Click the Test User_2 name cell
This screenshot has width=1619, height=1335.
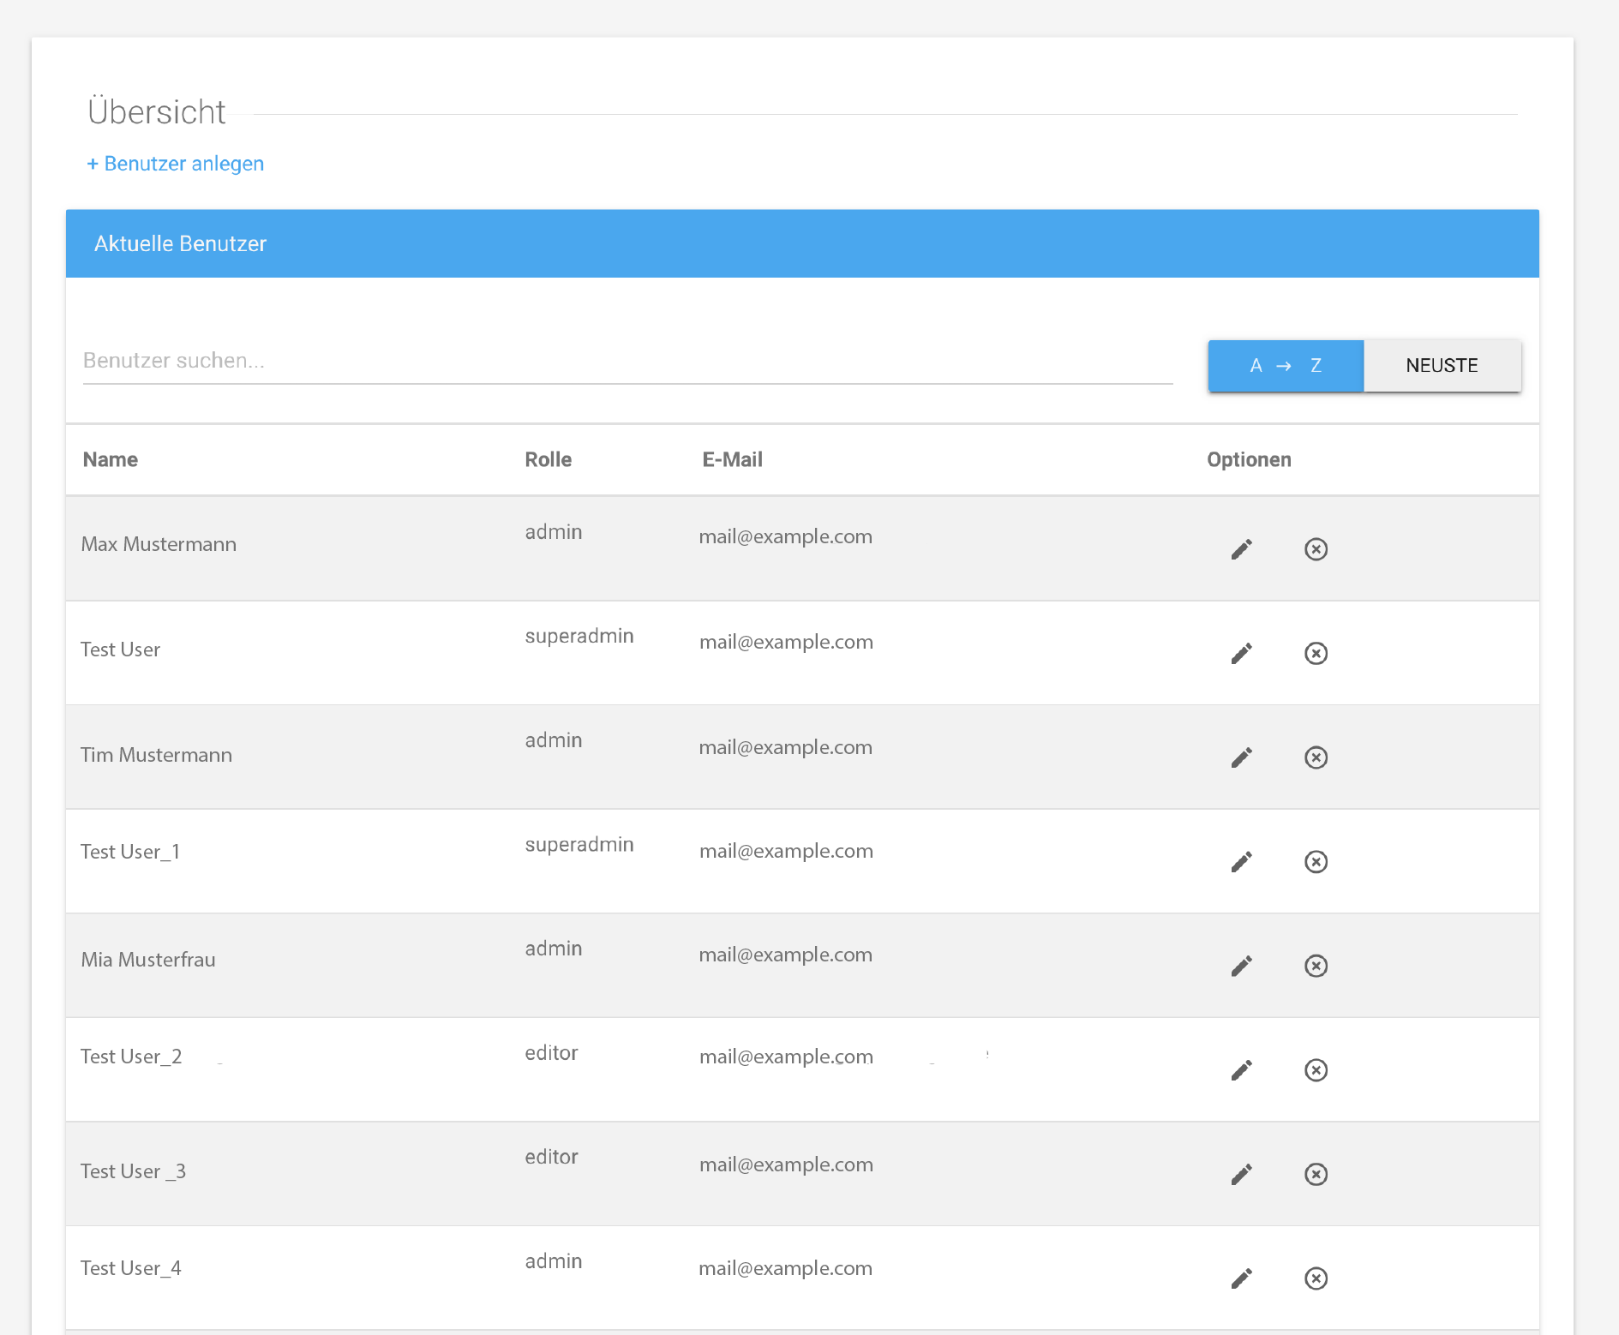(131, 1057)
